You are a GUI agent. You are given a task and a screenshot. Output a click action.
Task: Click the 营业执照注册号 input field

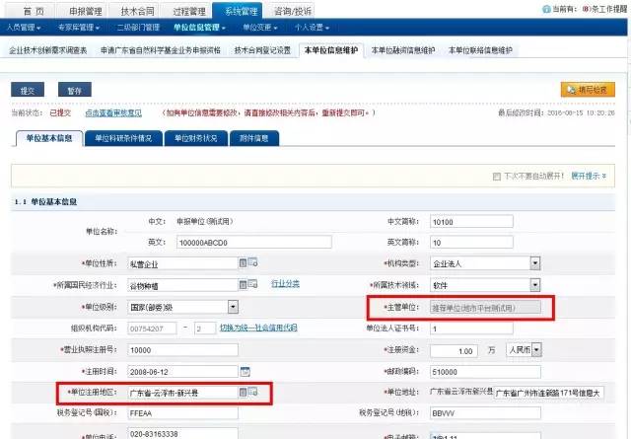tap(182, 350)
